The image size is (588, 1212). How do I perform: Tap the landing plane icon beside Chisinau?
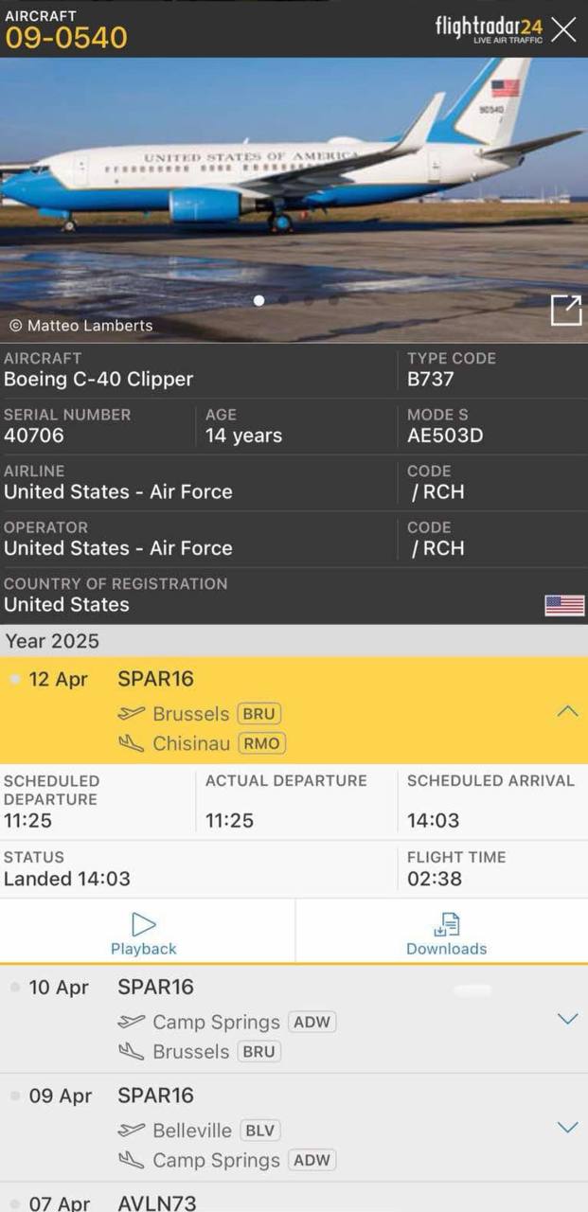[x=132, y=743]
